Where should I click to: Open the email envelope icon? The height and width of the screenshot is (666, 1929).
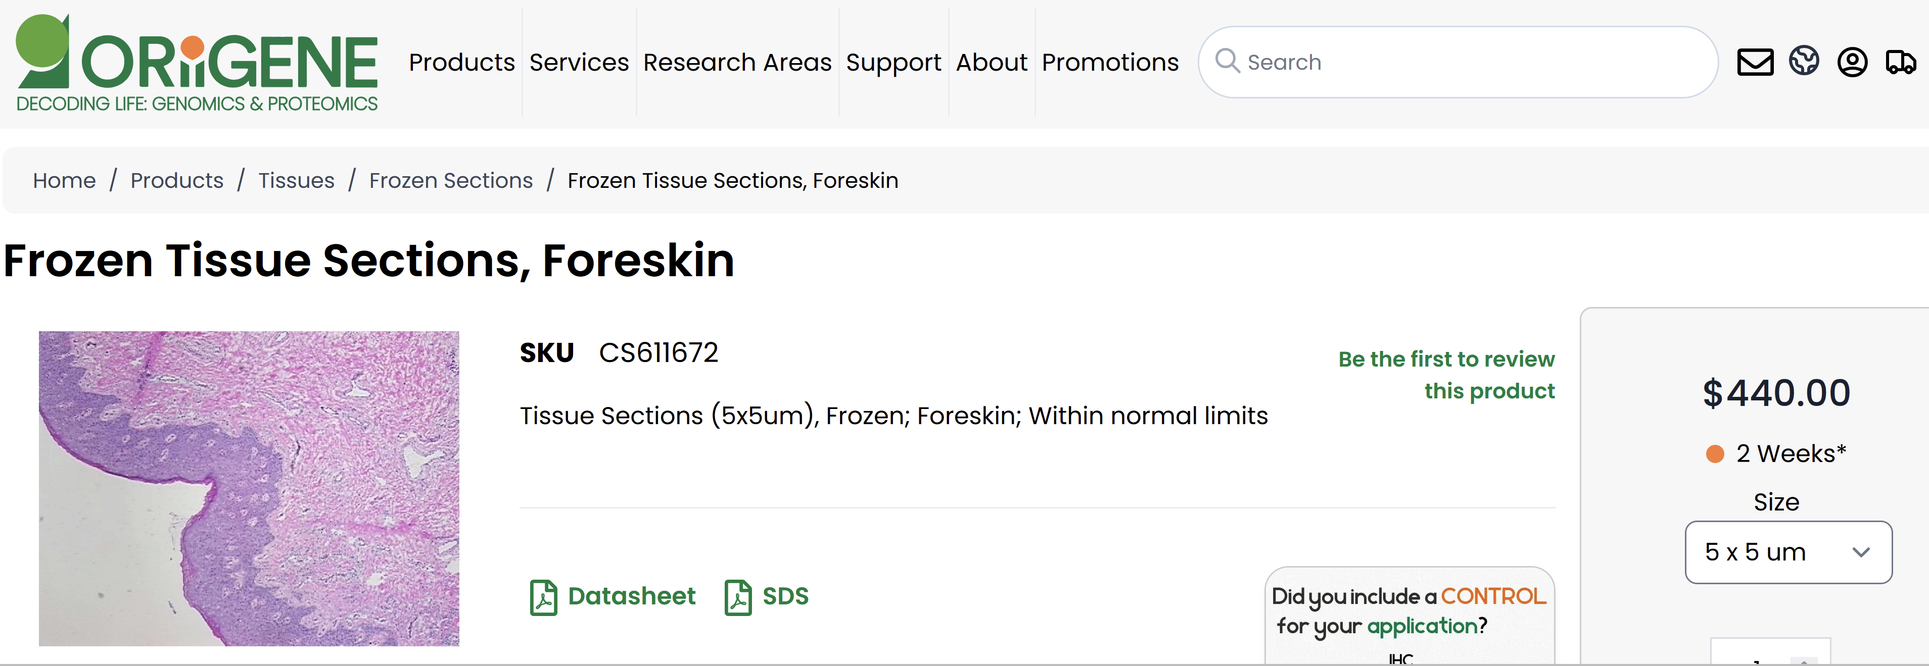[1755, 62]
